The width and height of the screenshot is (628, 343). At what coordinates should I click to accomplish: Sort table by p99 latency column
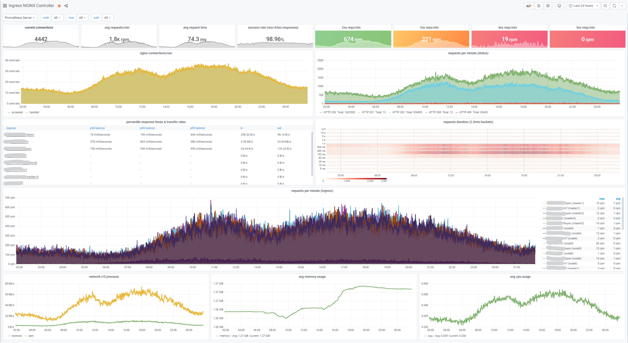click(197, 128)
